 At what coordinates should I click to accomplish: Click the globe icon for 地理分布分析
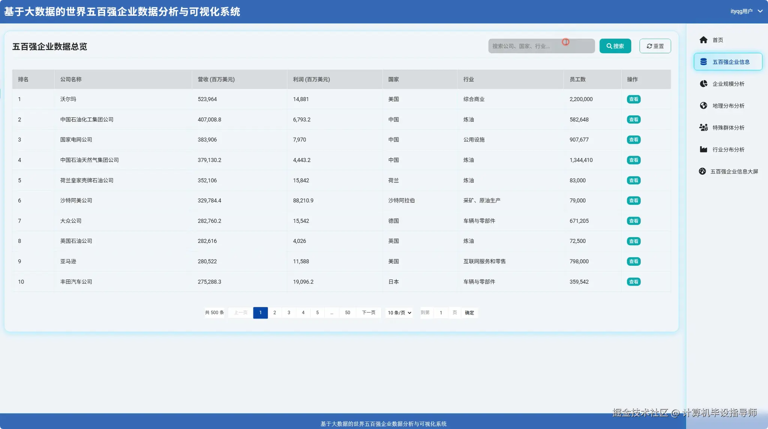[x=703, y=105]
